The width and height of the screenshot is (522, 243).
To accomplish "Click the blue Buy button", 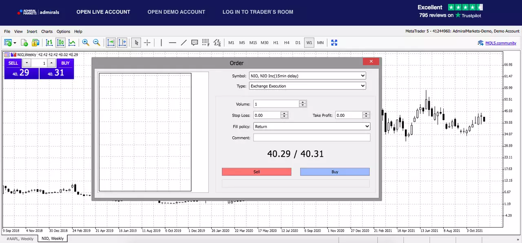I will point(335,172).
